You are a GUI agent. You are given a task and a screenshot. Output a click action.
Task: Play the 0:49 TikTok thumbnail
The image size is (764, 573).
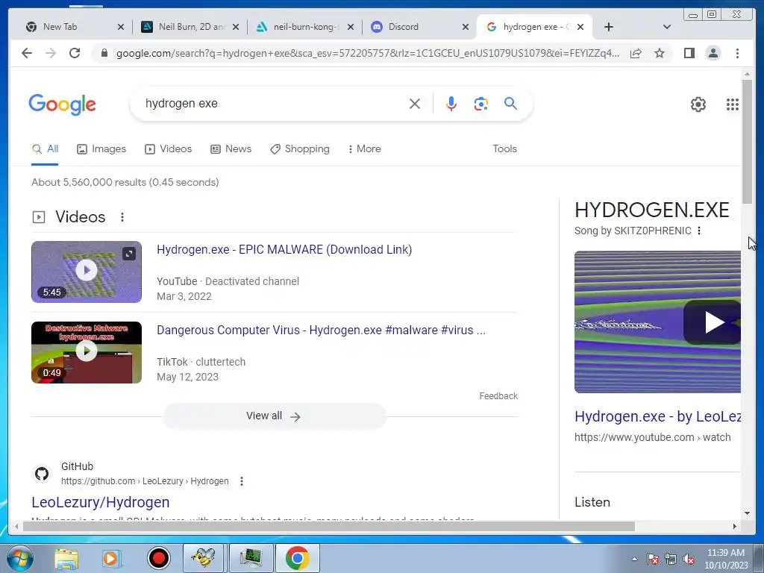tap(87, 351)
